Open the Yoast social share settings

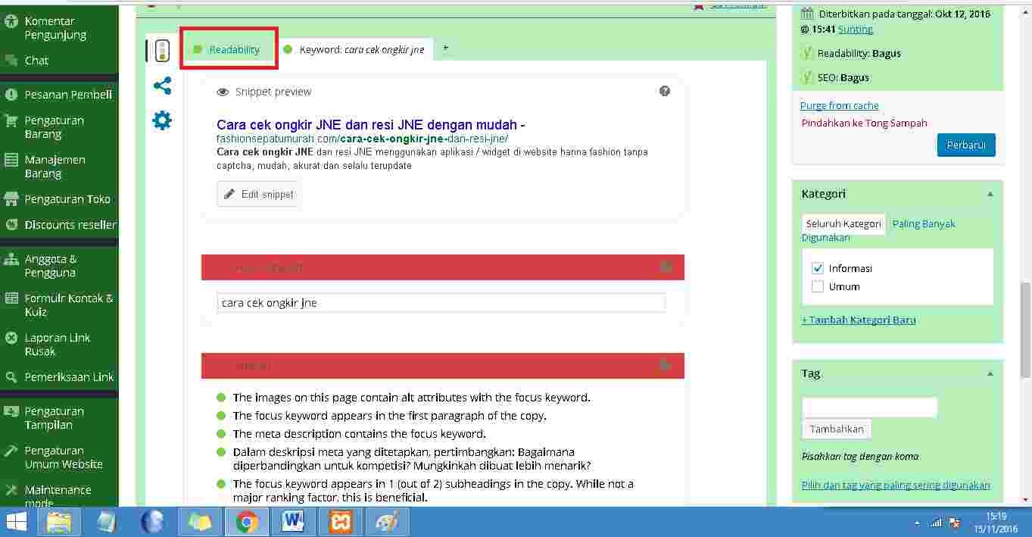(x=162, y=86)
